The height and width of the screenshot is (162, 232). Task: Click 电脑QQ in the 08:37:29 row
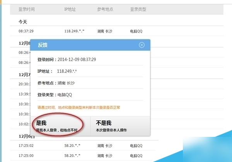(x=136, y=31)
